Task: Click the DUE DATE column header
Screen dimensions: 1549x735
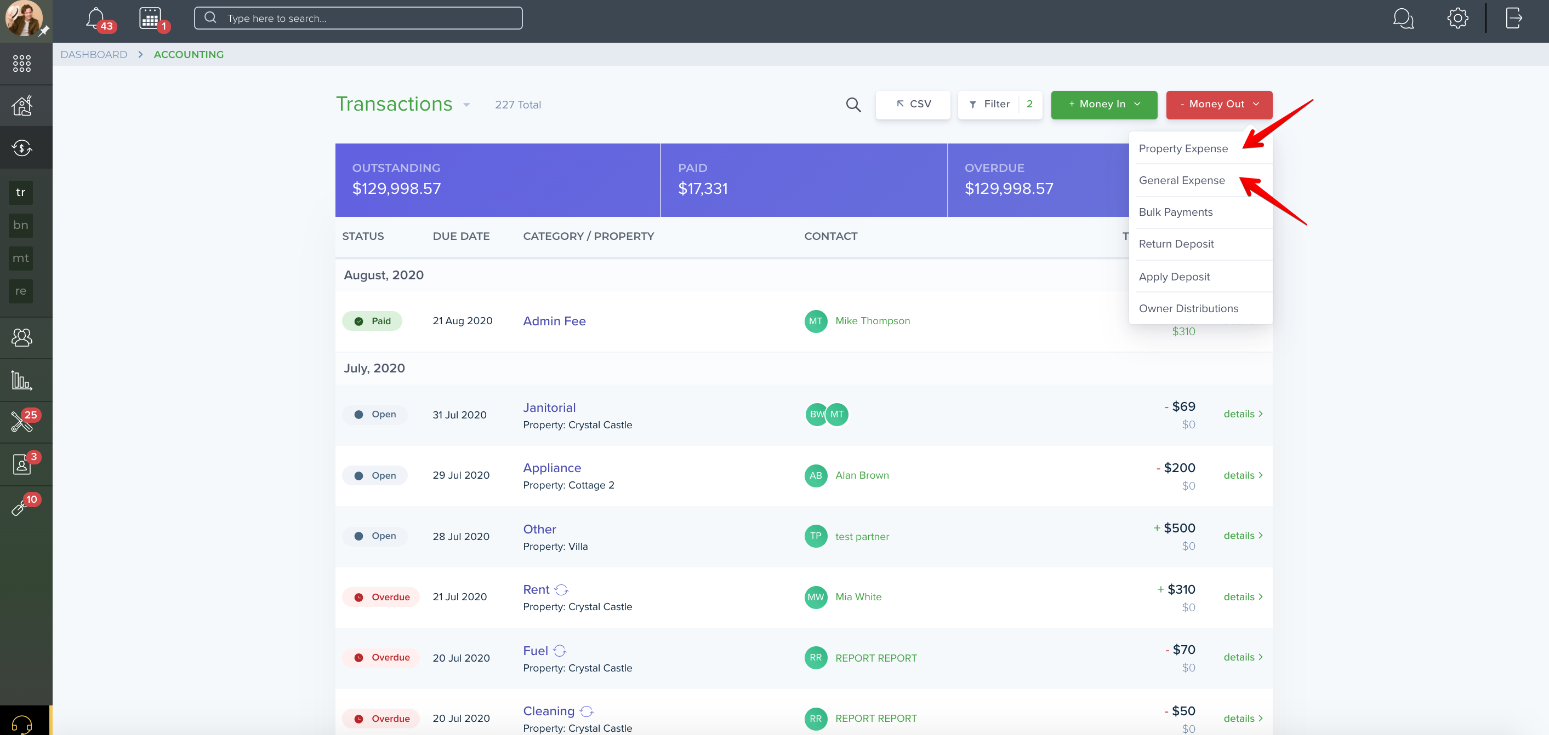Action: [x=460, y=236]
